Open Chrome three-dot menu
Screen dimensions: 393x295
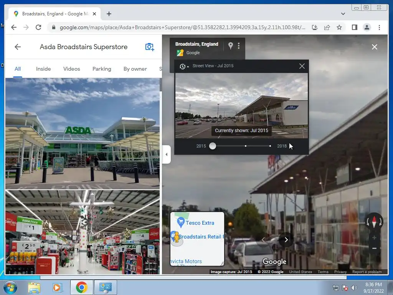tap(379, 27)
